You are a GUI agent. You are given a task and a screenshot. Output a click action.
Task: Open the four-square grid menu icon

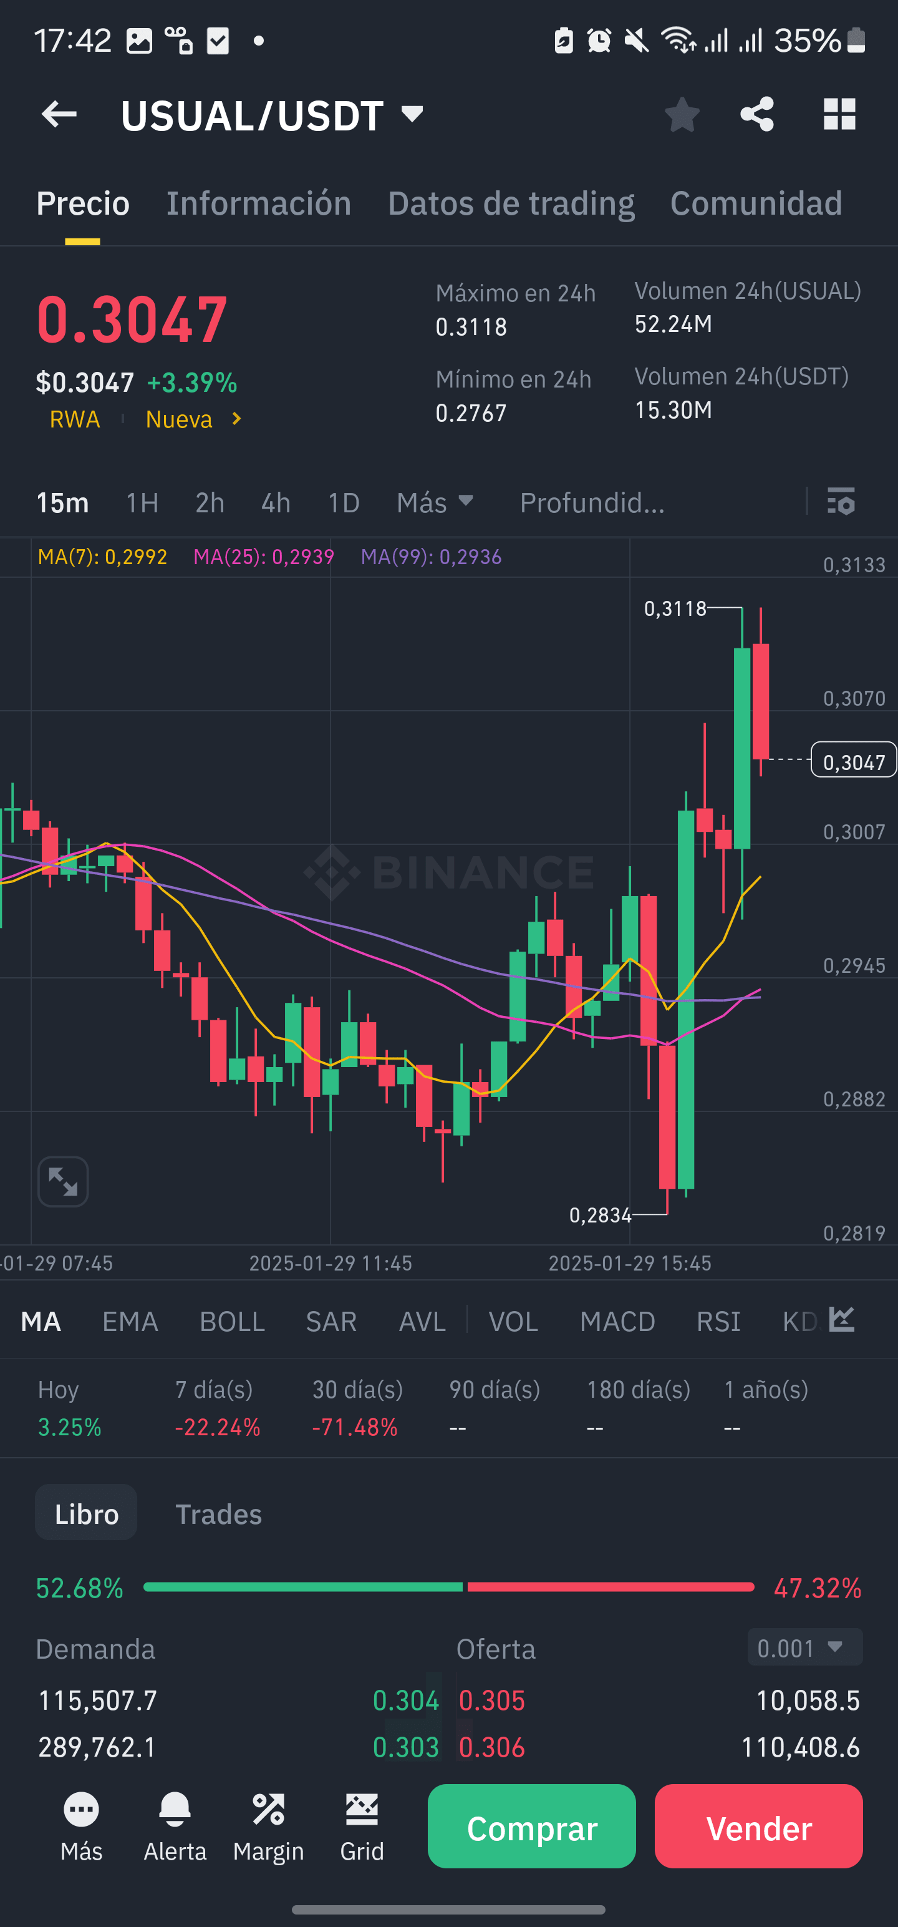tap(839, 114)
